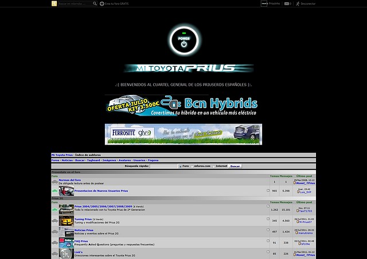Select the Internet search radio button
The height and width of the screenshot is (259, 367).
pyautogui.click(x=213, y=166)
